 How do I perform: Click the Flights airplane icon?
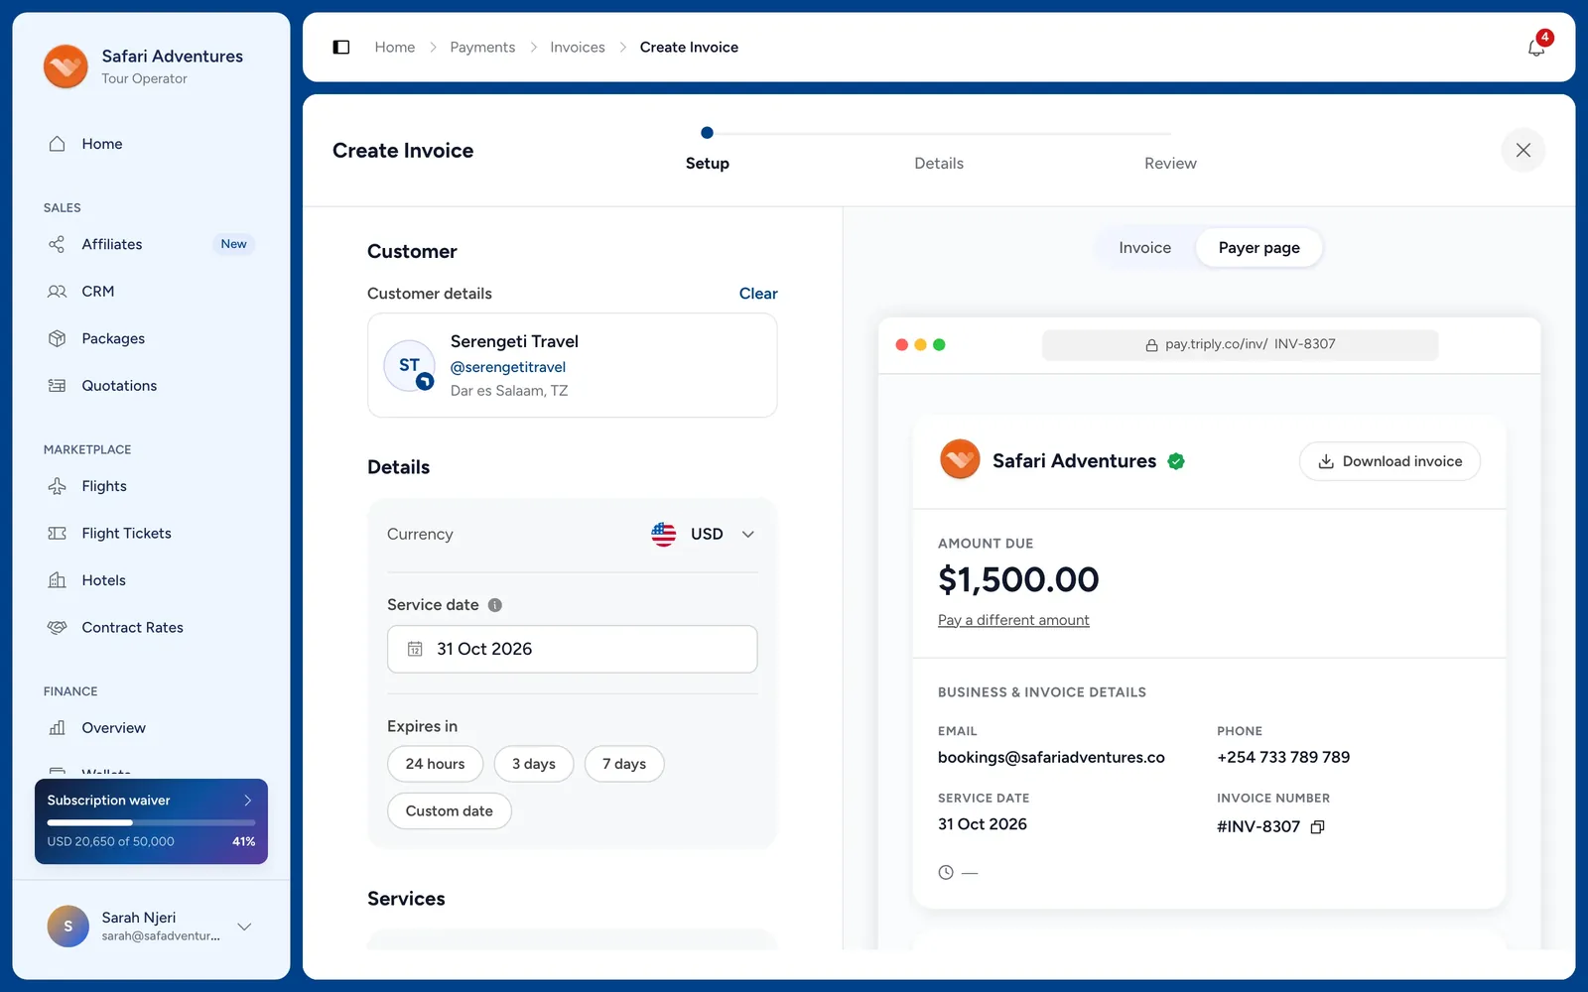point(58,486)
